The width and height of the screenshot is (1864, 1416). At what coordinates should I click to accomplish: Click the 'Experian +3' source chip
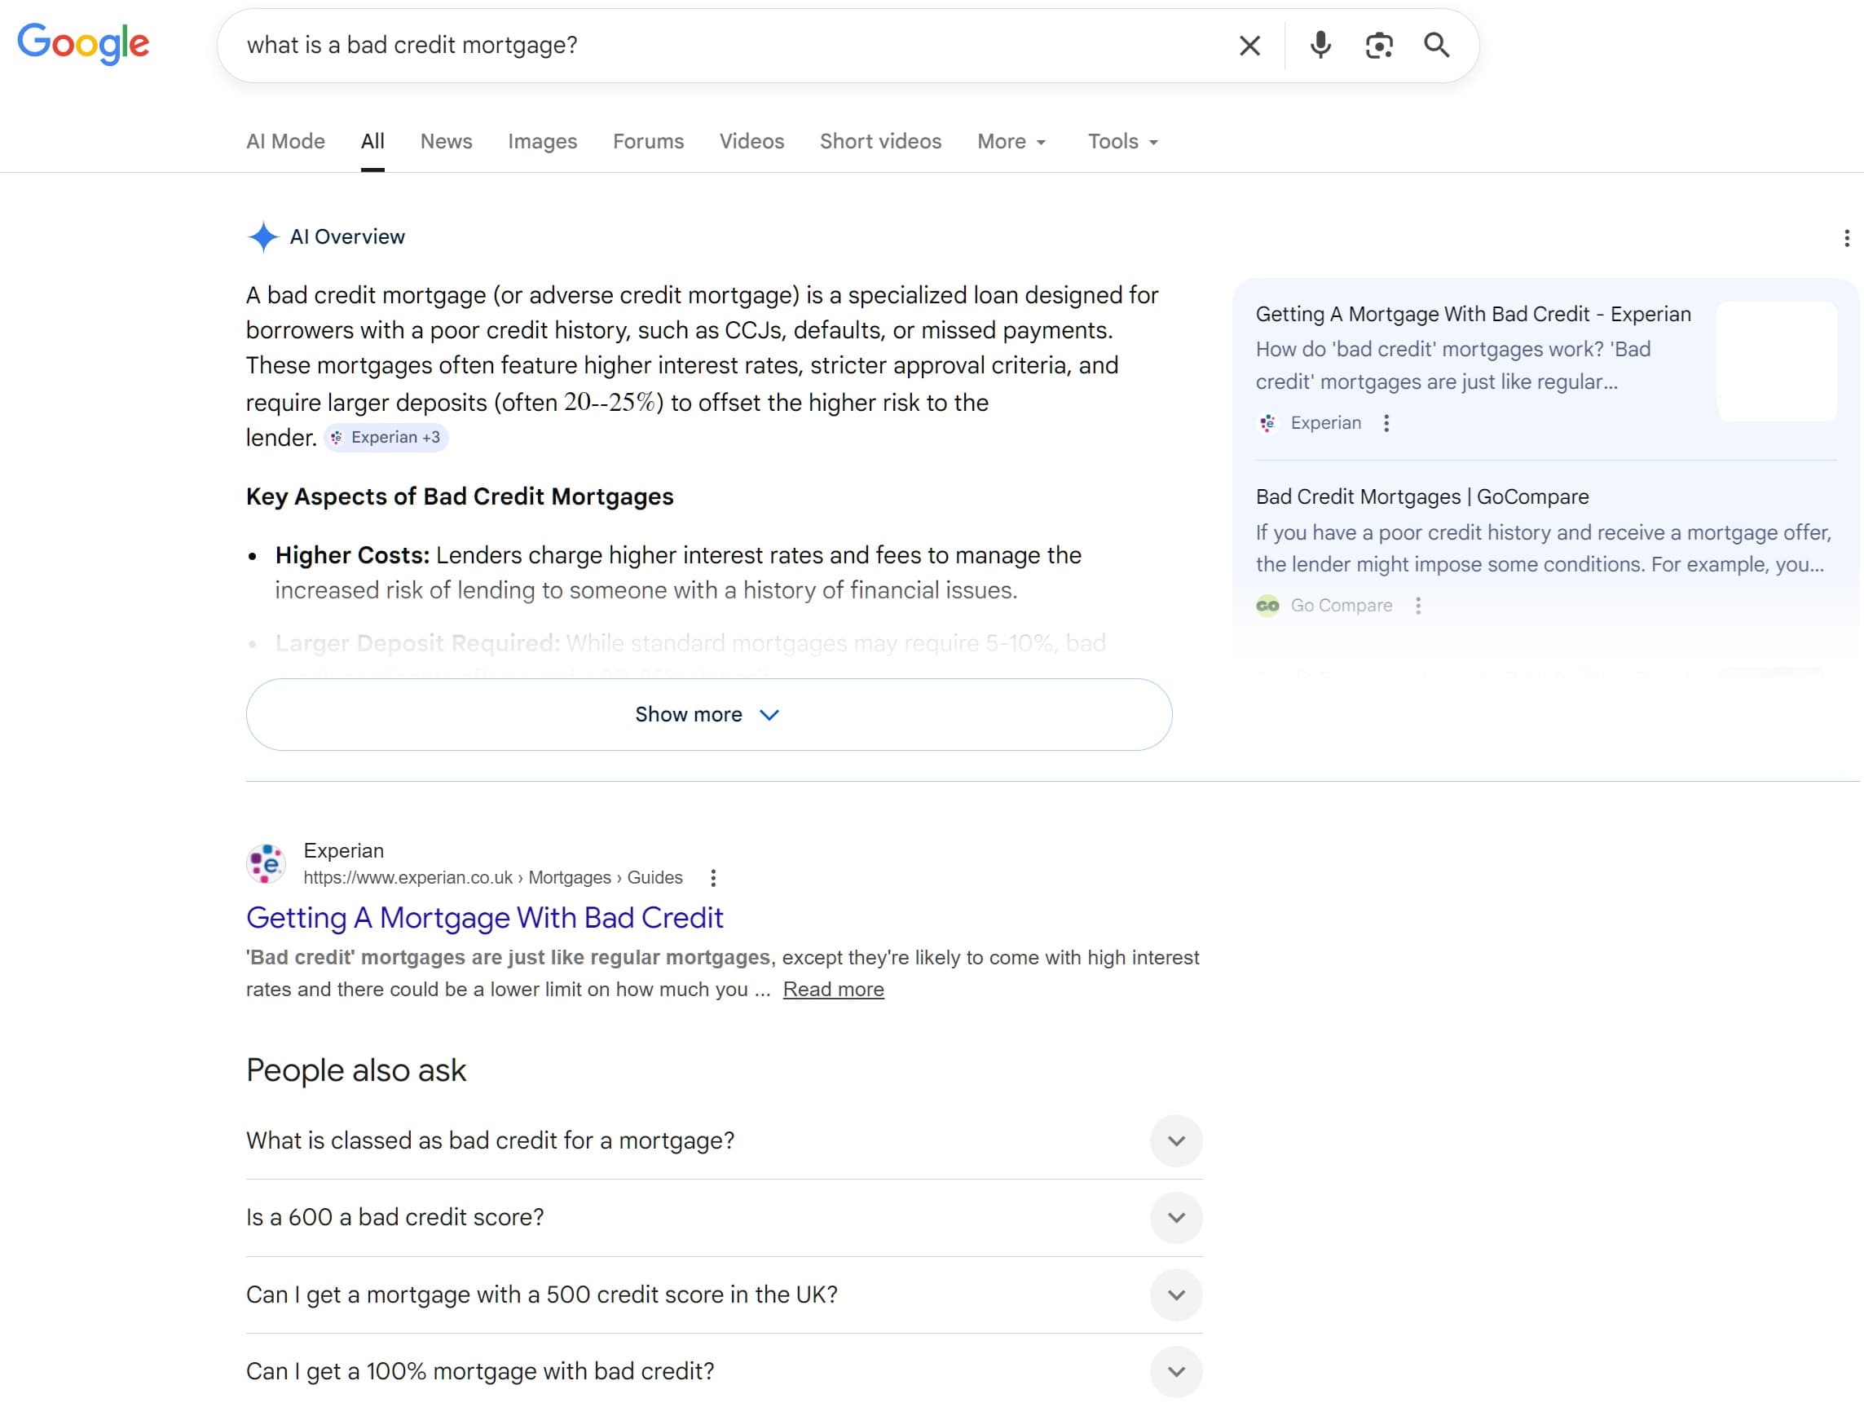386,438
